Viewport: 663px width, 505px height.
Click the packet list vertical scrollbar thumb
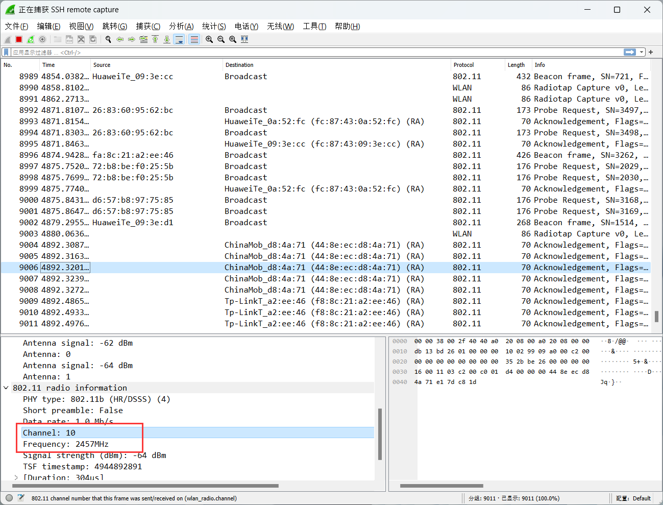[656, 317]
